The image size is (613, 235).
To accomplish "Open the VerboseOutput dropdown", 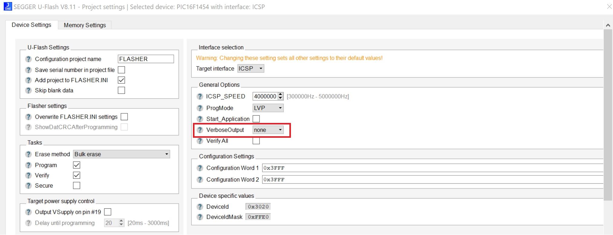I will [x=268, y=130].
